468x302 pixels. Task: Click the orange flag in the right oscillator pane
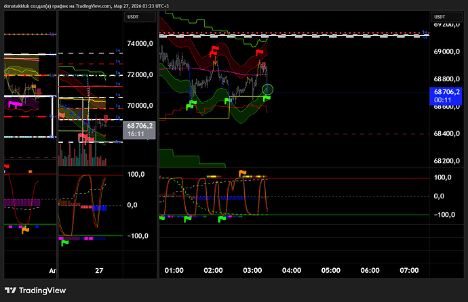point(241,173)
